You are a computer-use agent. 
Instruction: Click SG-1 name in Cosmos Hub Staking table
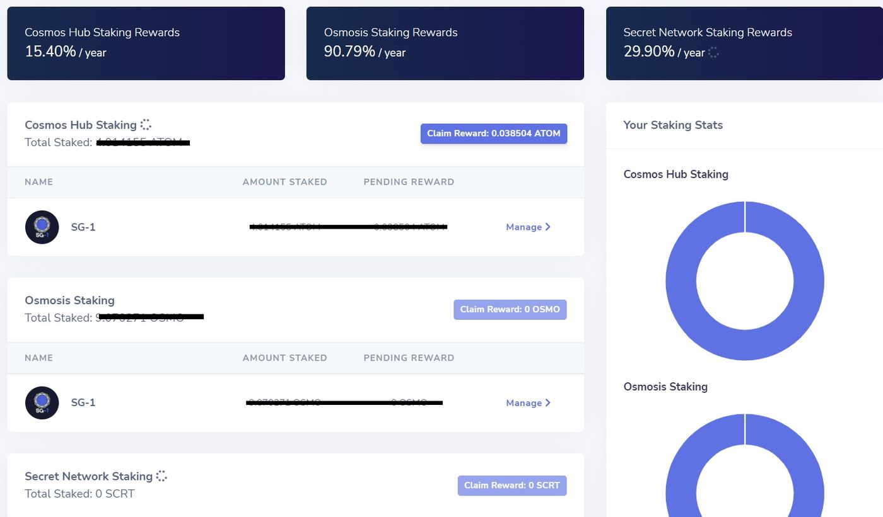point(83,227)
